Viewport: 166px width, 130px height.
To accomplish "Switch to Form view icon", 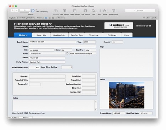I will pyautogui.click(x=46, y=18).
